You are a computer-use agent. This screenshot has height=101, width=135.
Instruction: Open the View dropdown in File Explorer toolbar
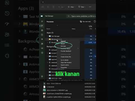(x=72, y=7)
